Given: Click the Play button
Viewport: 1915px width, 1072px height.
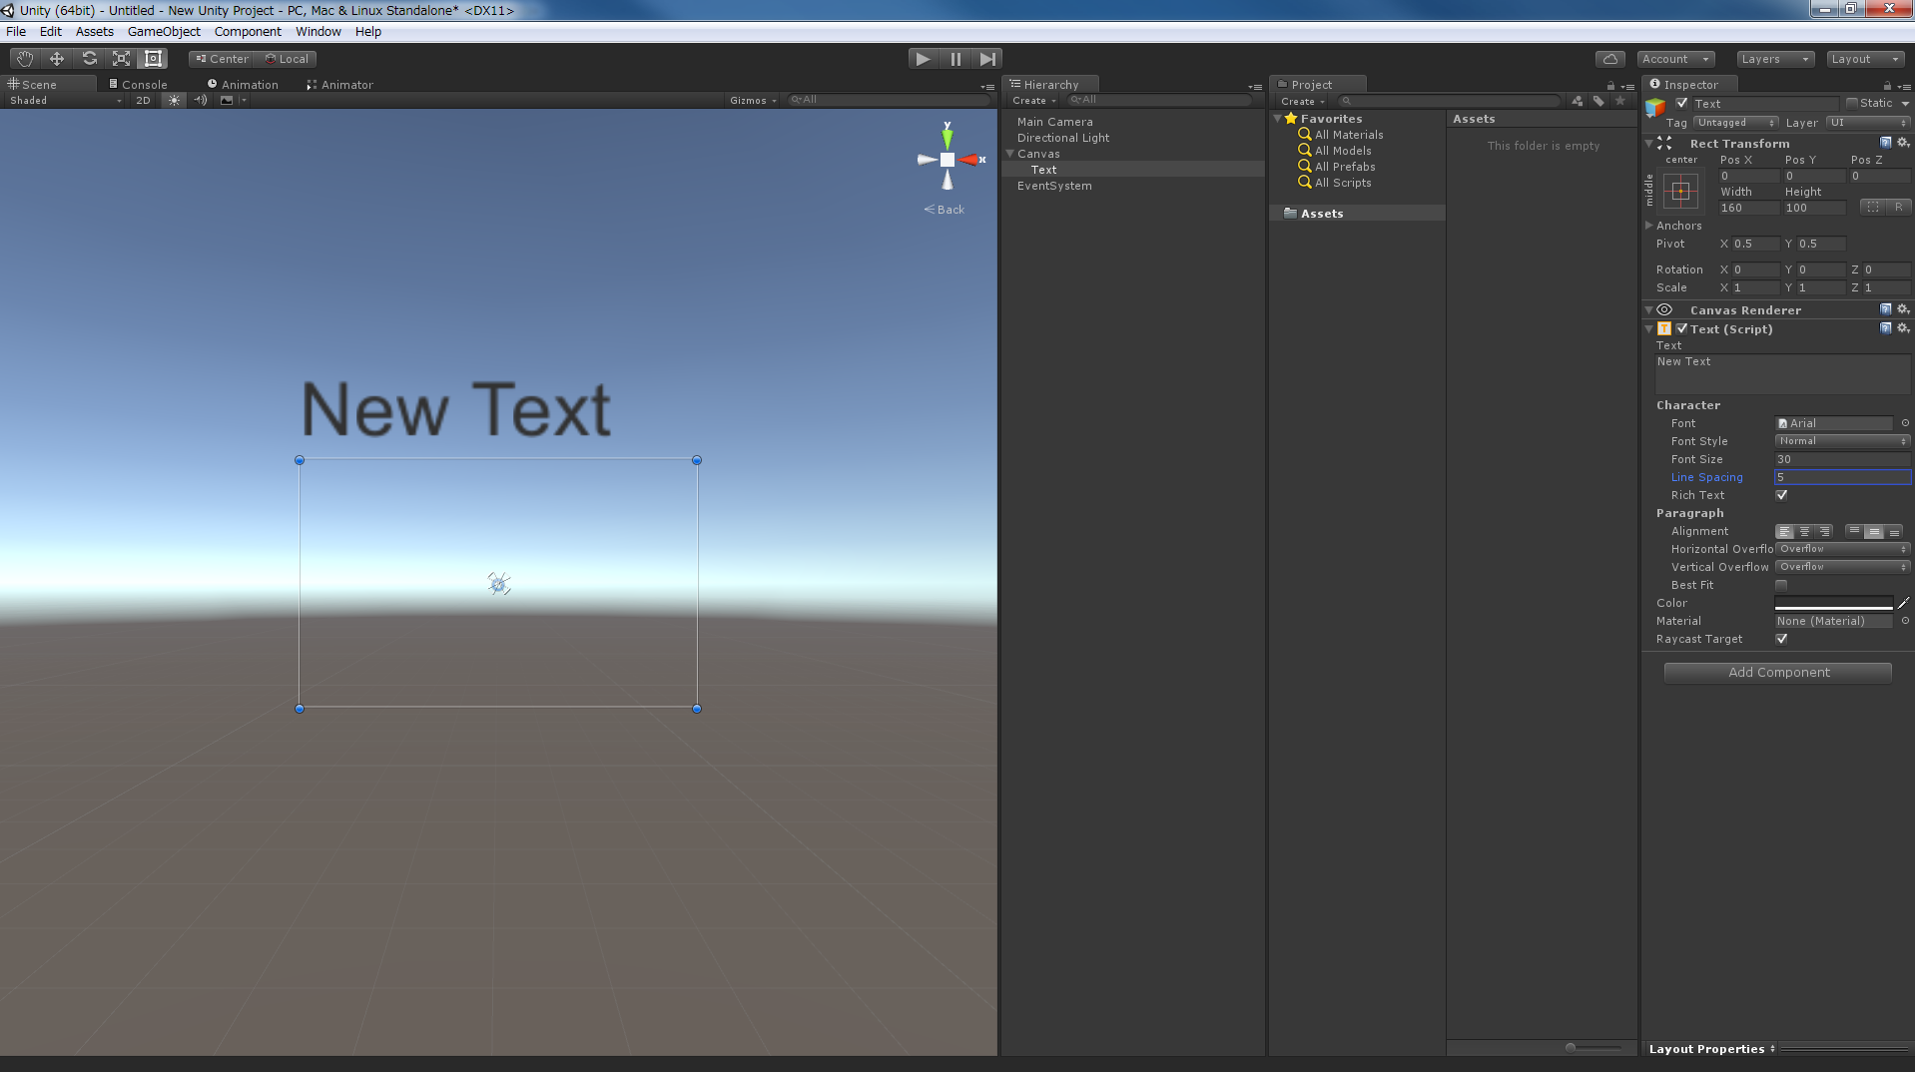Looking at the screenshot, I should tap(924, 59).
